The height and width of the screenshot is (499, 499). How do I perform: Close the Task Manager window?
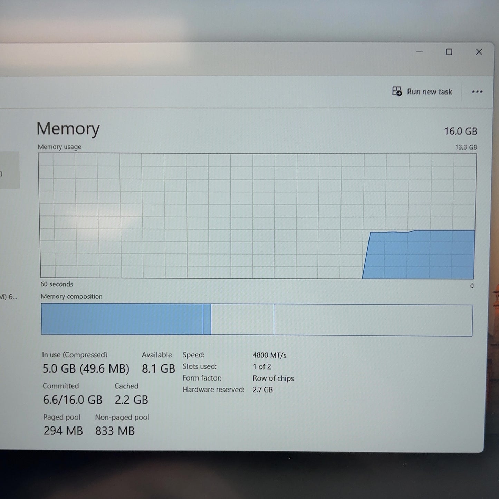479,52
